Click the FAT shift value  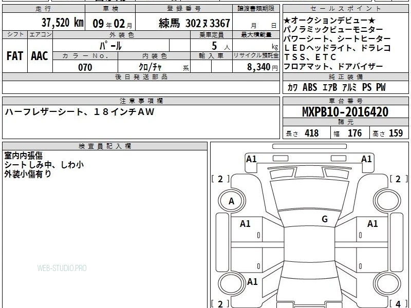(x=15, y=56)
